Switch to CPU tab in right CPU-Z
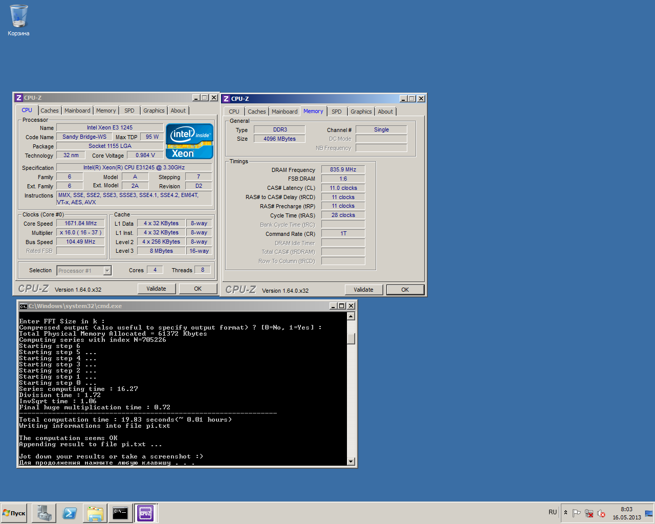This screenshot has width=655, height=524. pos(234,112)
